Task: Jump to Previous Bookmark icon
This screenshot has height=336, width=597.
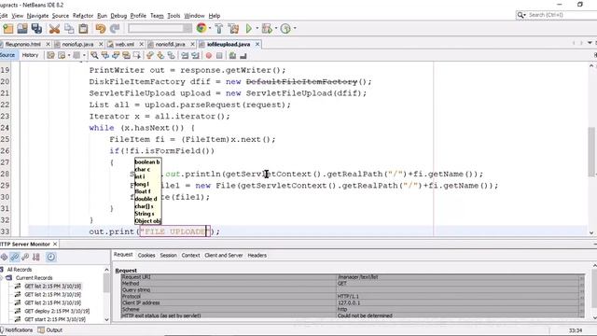Action: (x=150, y=56)
